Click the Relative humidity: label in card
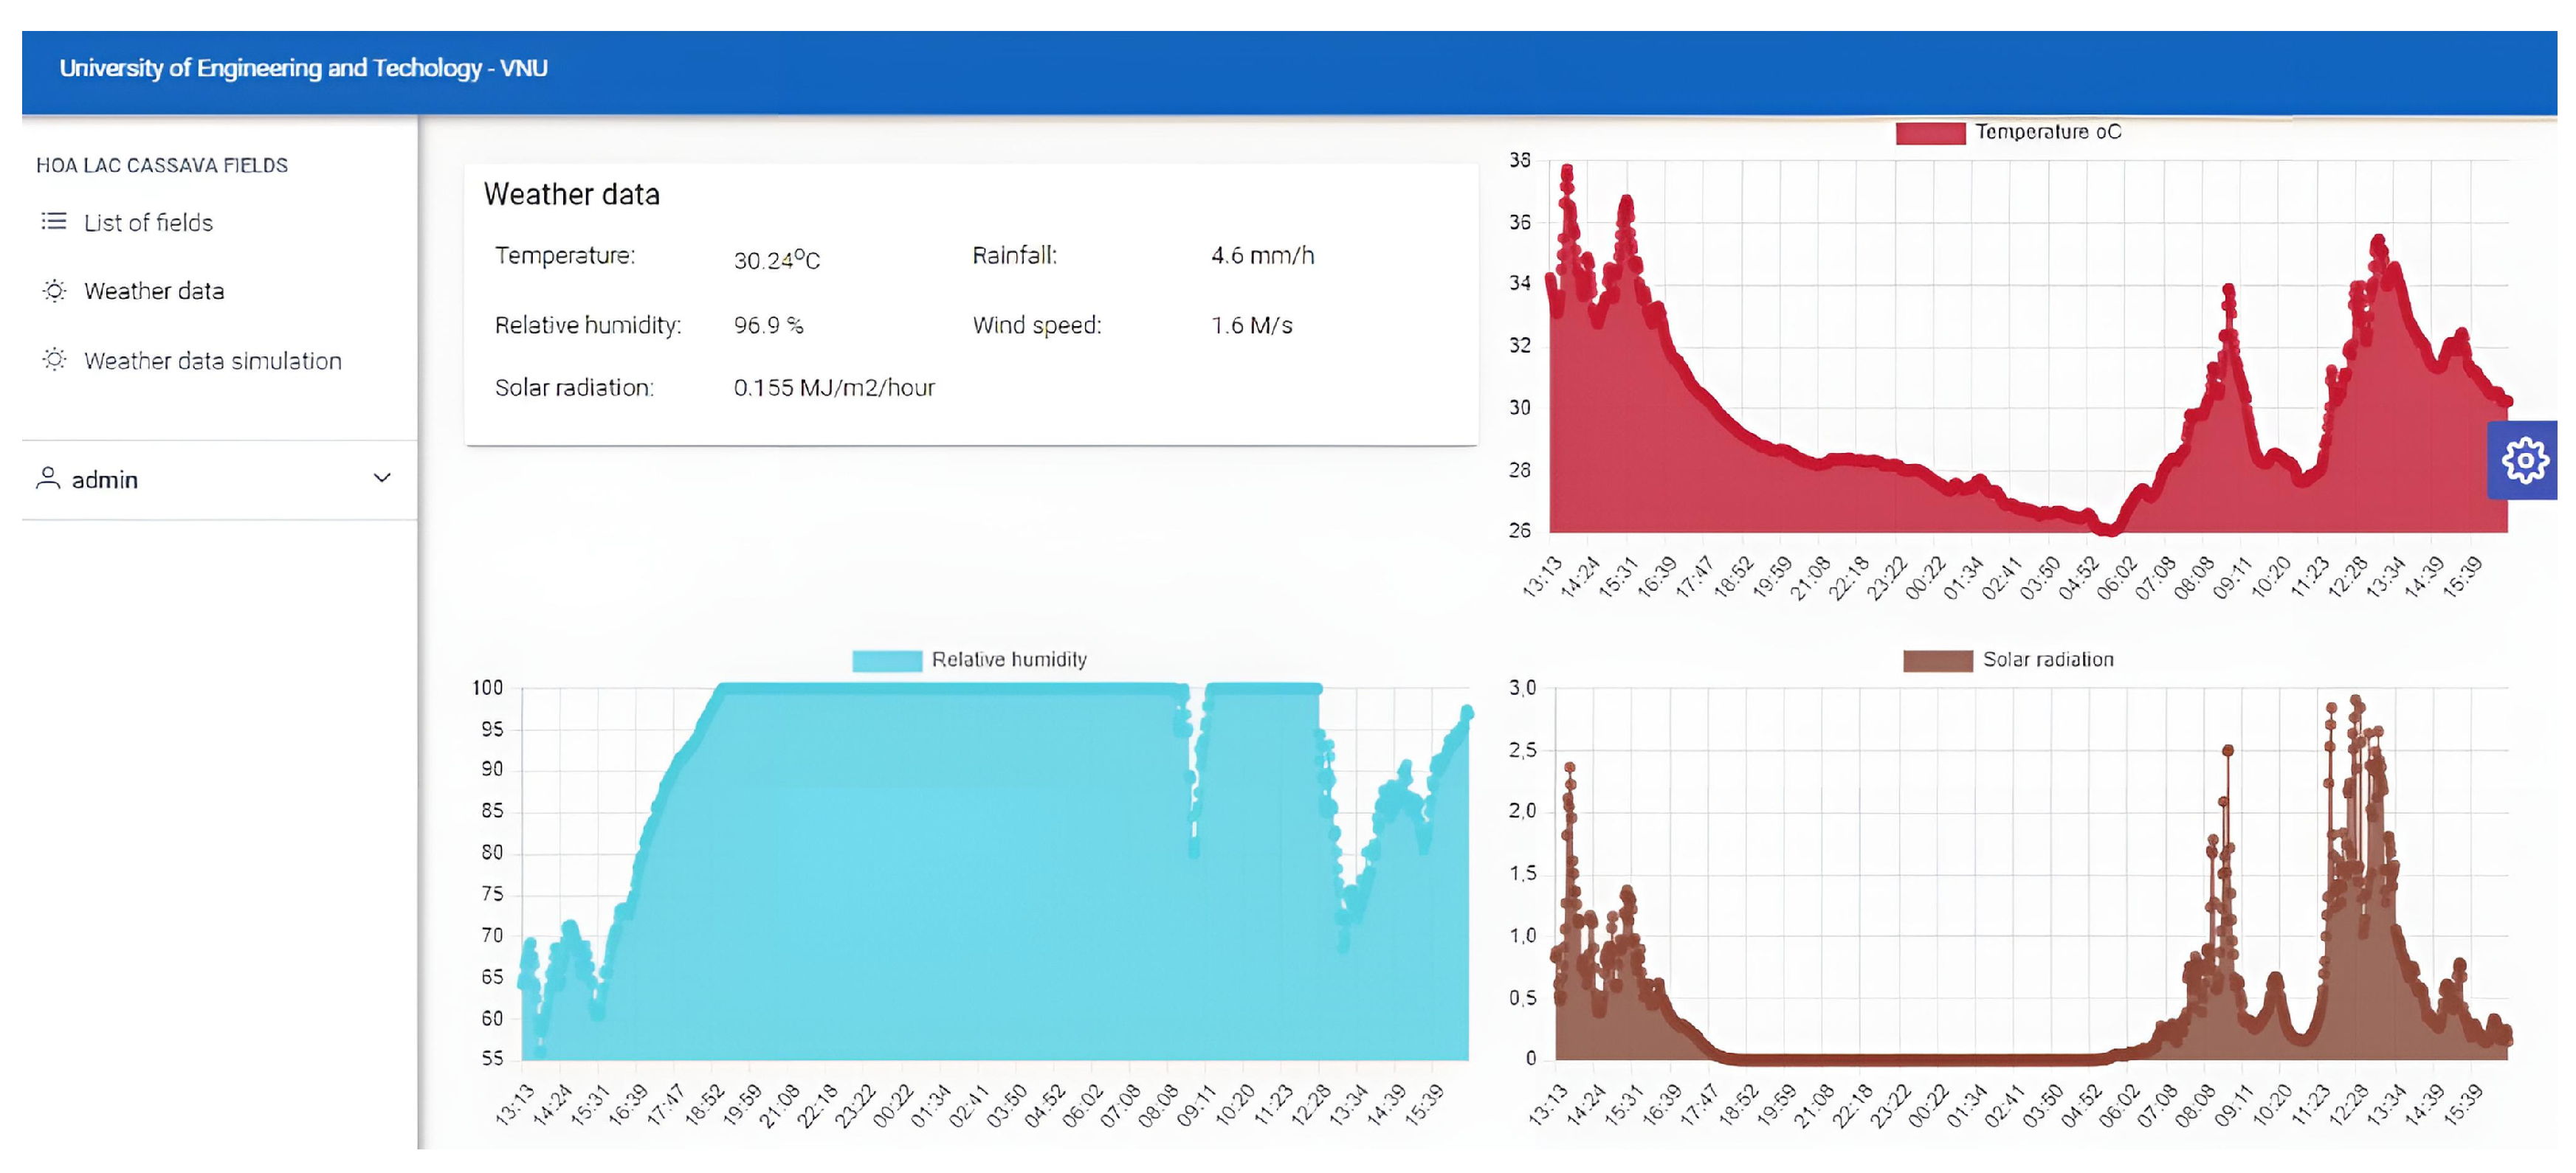2576x1173 pixels. [588, 326]
